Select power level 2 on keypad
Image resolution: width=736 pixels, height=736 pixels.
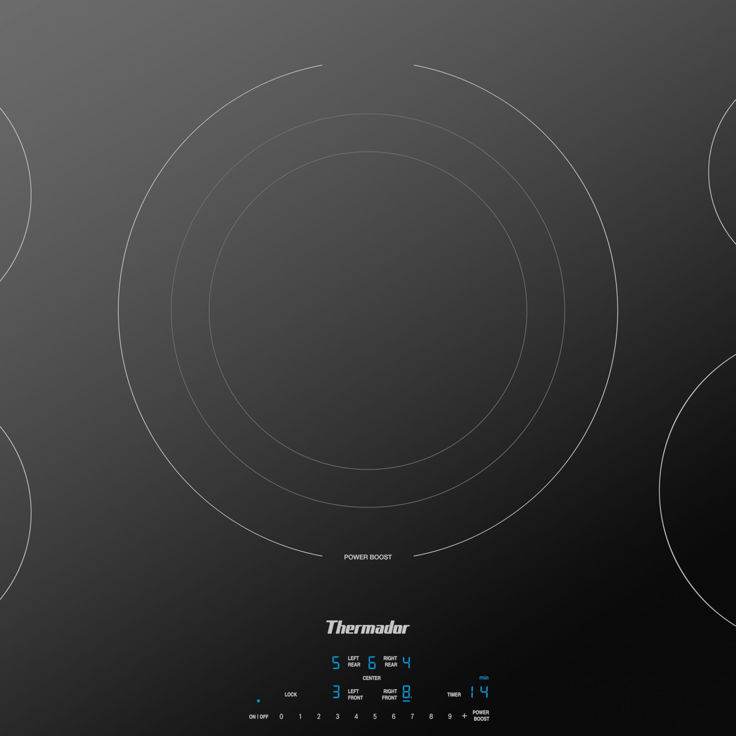click(319, 717)
